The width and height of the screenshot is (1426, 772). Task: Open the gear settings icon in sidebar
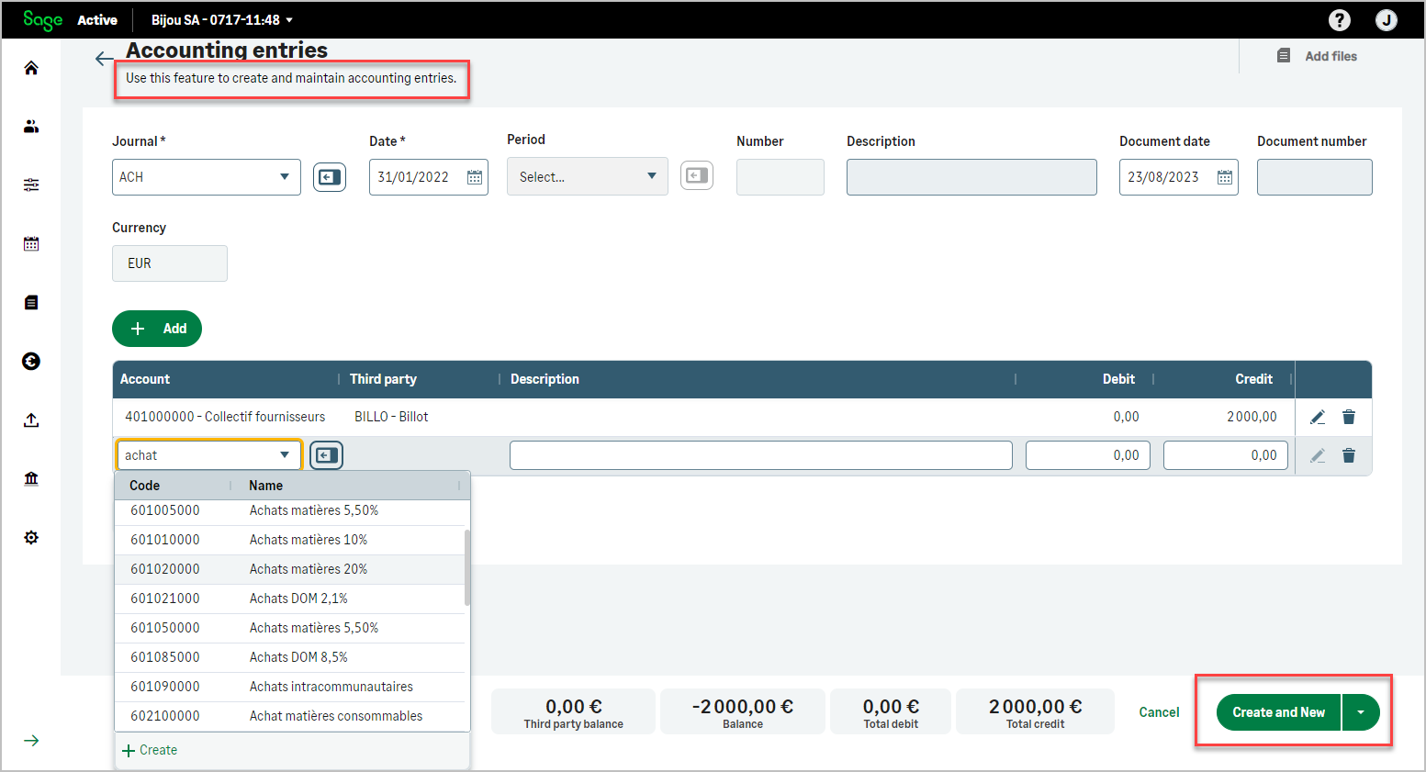click(x=31, y=538)
